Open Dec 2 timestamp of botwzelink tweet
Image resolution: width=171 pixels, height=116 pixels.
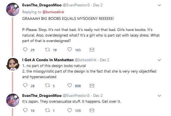pyautogui.click(x=105, y=60)
